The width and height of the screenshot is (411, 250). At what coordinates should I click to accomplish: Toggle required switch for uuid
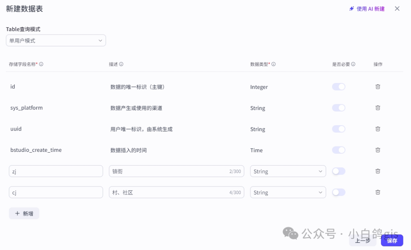click(339, 129)
